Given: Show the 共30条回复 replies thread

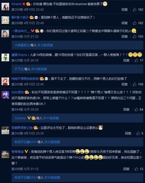Looking at the screenshot, I should tap(52, 177).
